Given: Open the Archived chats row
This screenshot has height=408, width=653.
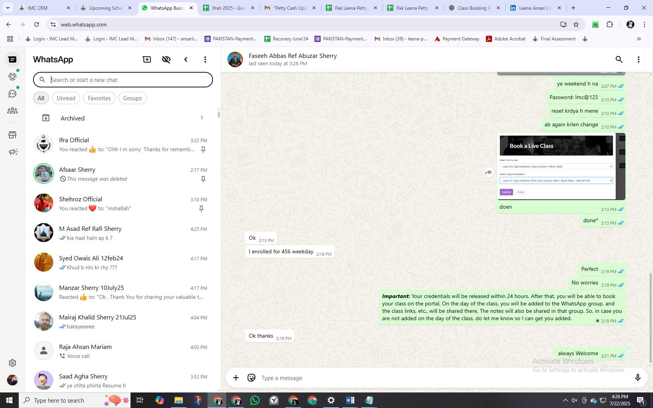Looking at the screenshot, I should pos(123,118).
